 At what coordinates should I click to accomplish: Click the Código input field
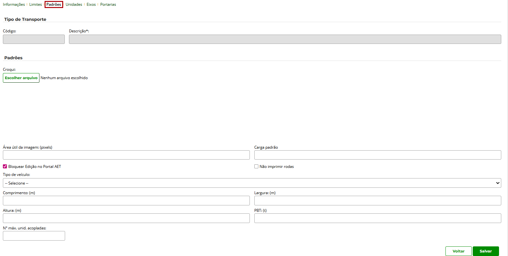click(x=34, y=39)
